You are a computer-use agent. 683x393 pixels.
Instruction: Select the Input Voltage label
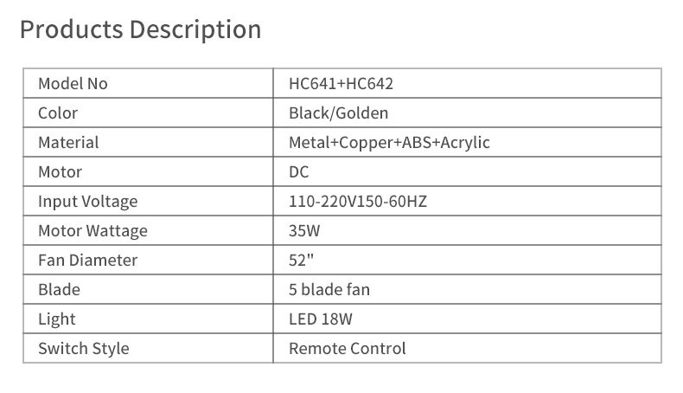88,202
